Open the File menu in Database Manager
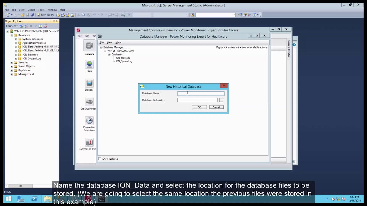 coord(101,42)
